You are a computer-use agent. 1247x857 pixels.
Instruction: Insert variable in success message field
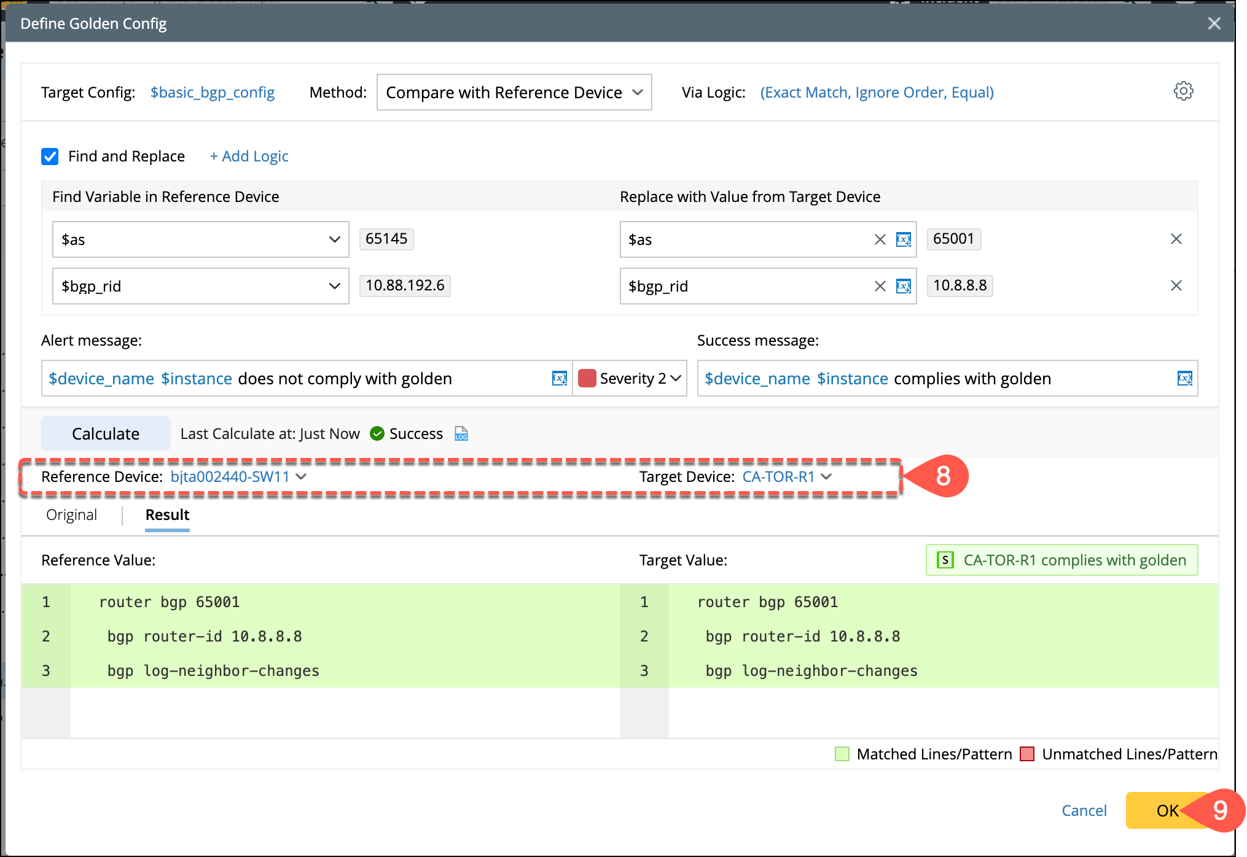(x=1184, y=379)
